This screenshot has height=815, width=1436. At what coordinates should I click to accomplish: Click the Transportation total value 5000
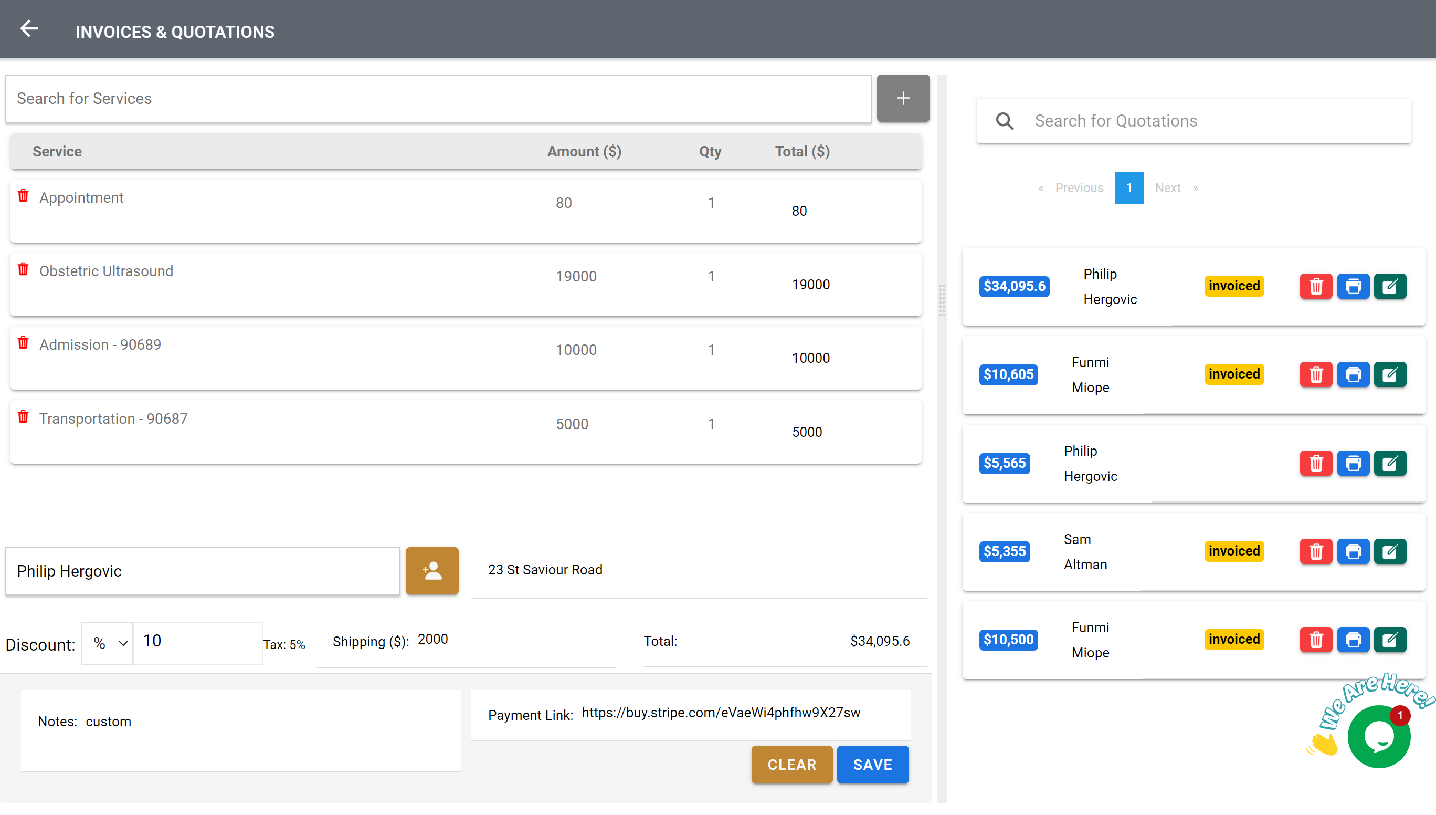pyautogui.click(x=807, y=432)
